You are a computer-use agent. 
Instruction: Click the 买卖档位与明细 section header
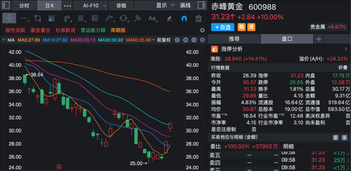[234, 137]
